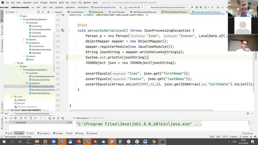Expand the domain folder in project tree
This screenshot has height=145, width=258.
(24, 39)
